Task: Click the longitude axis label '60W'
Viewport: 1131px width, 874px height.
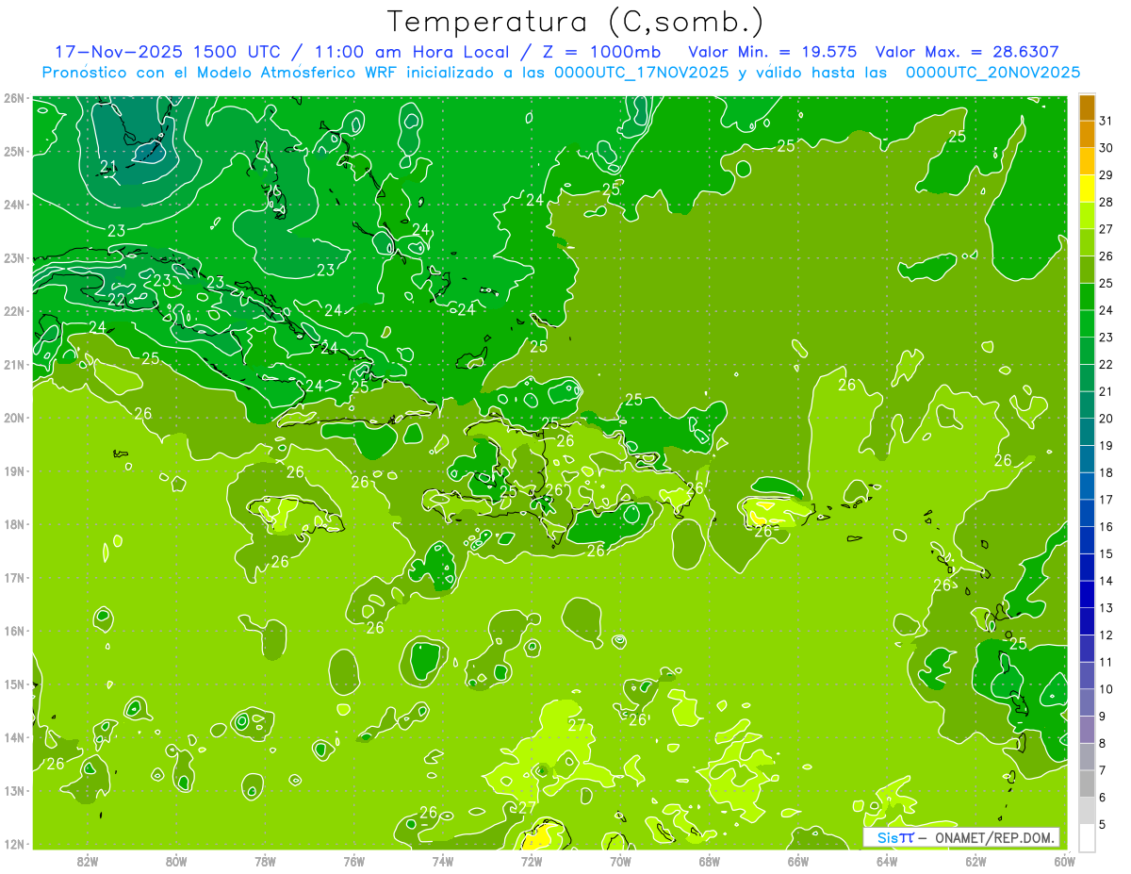Action: [1064, 861]
